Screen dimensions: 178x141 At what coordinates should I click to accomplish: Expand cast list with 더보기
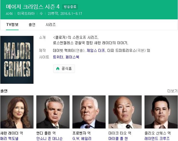172,91
